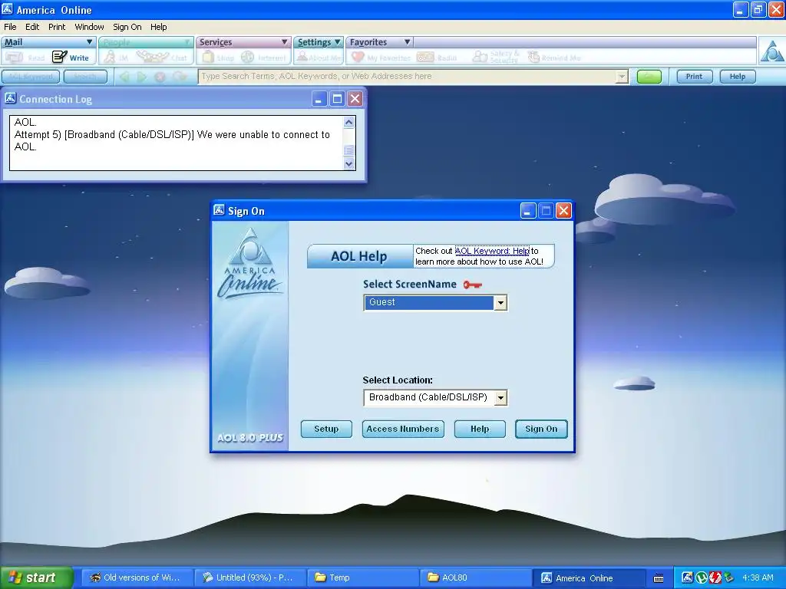Open the Window menu
The height and width of the screenshot is (589, 786).
click(x=89, y=27)
